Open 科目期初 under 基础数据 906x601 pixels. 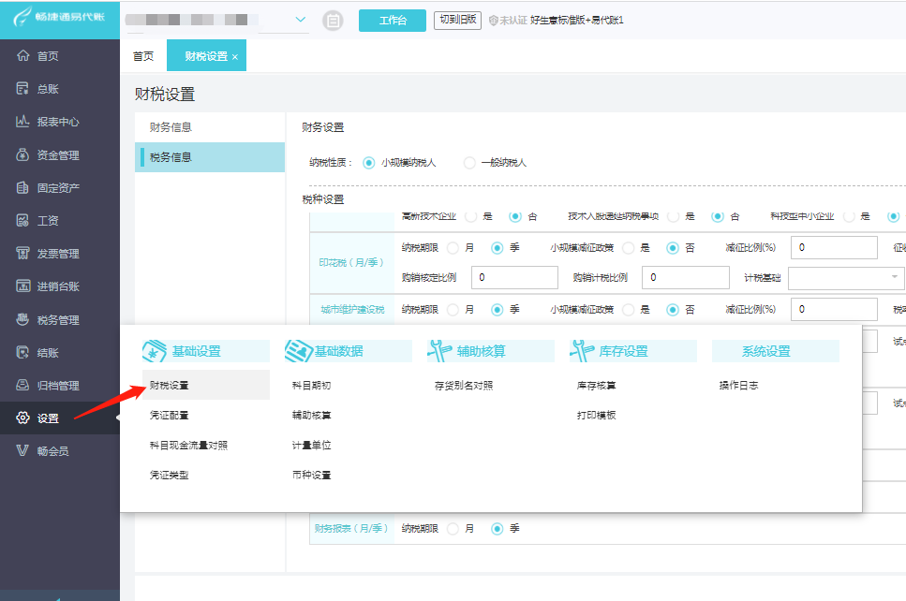tap(311, 385)
